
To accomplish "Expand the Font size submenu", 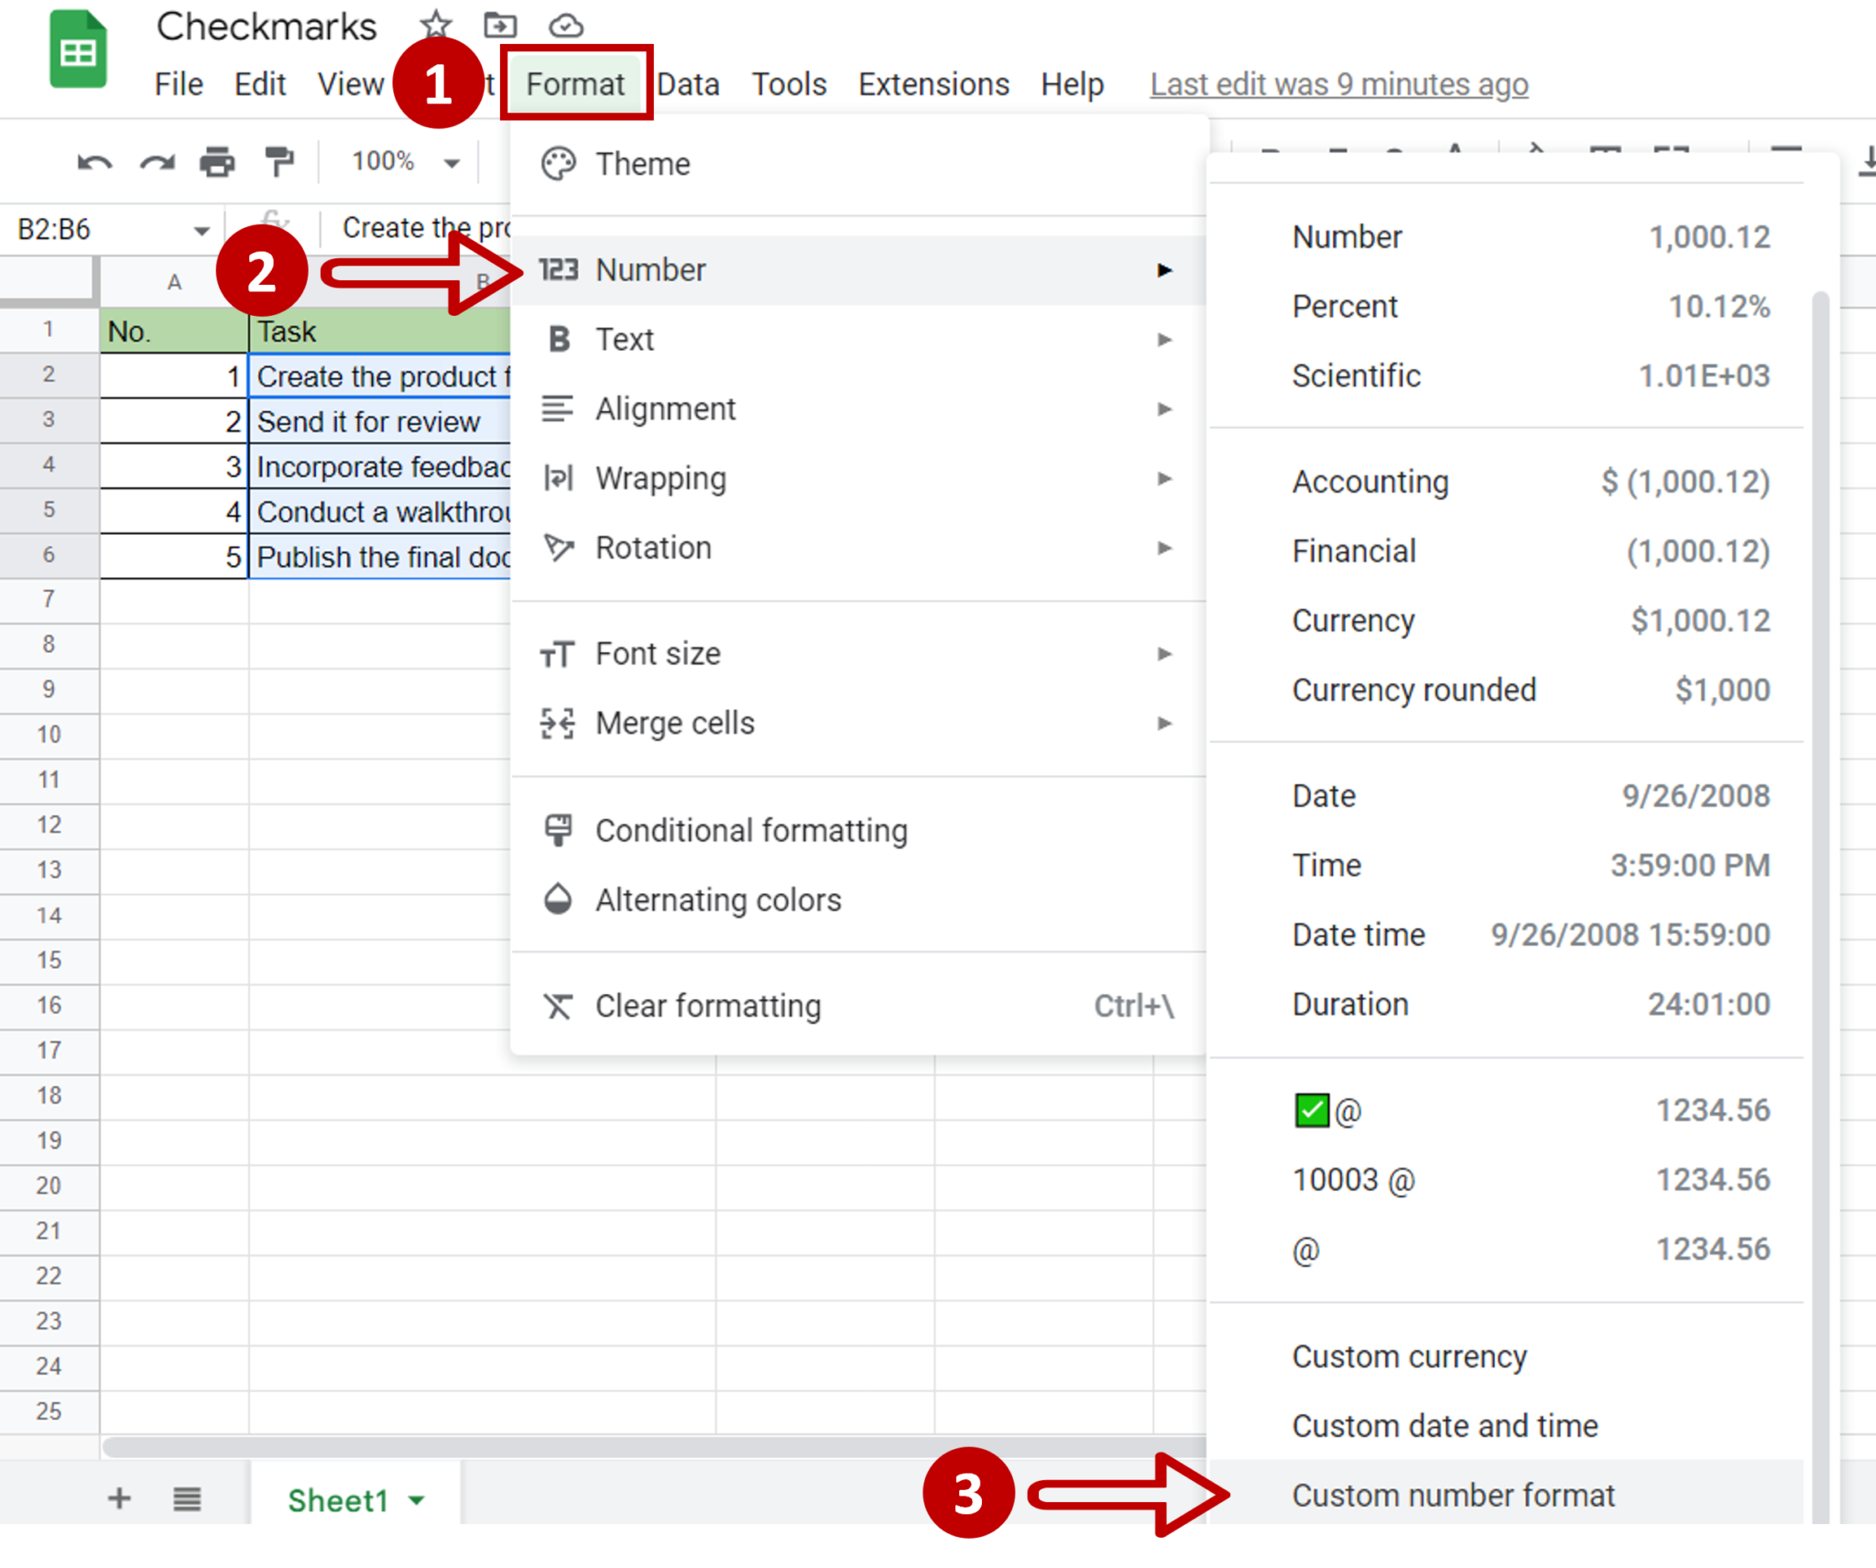I will [858, 654].
